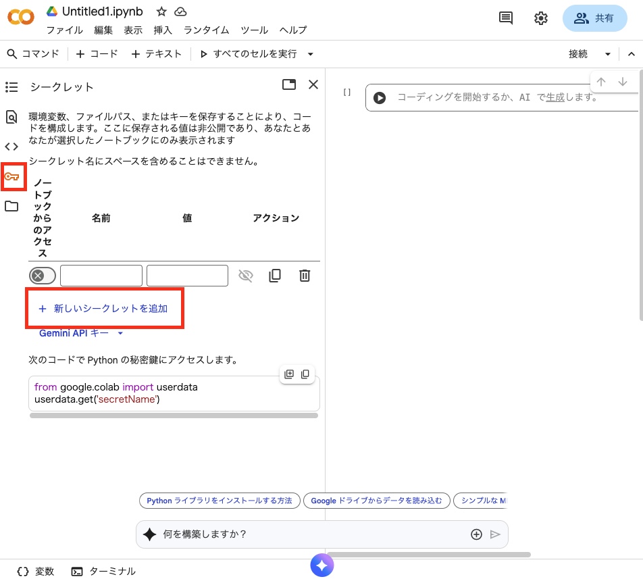Star the Untitled1.ipynb notebook
The image size is (643, 579).
point(161,11)
